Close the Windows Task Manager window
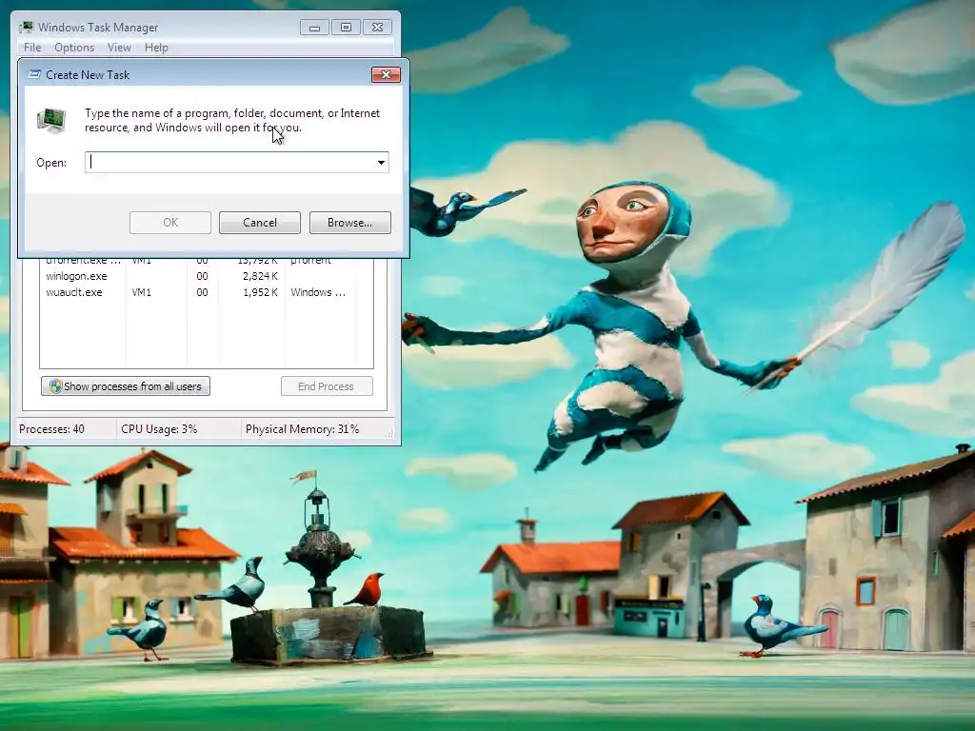The image size is (975, 731). pos(377,28)
